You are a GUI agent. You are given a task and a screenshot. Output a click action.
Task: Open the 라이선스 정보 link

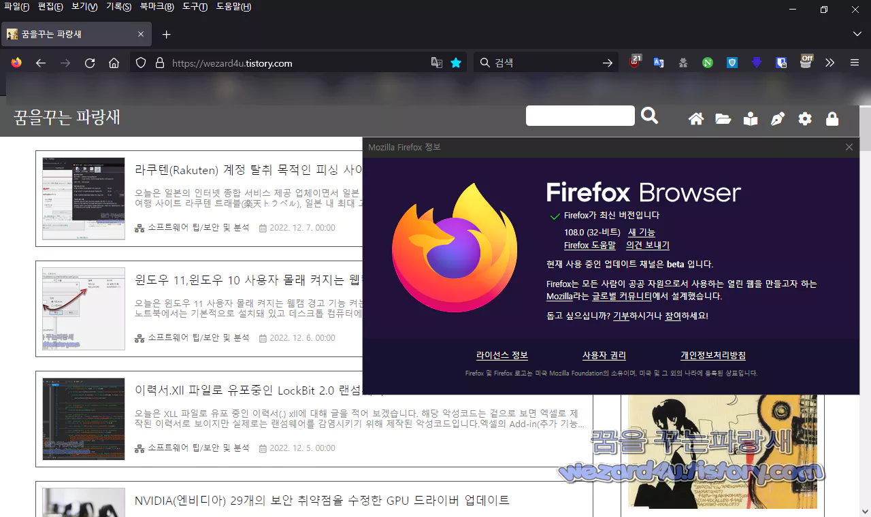pos(502,356)
